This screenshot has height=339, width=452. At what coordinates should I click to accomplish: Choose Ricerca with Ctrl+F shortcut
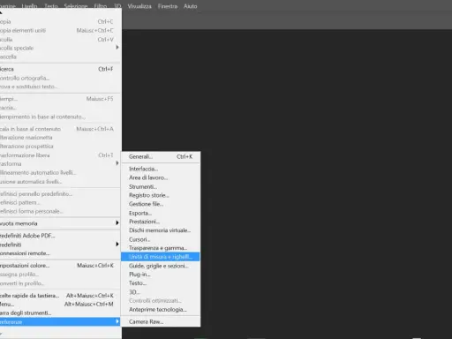tap(60, 69)
